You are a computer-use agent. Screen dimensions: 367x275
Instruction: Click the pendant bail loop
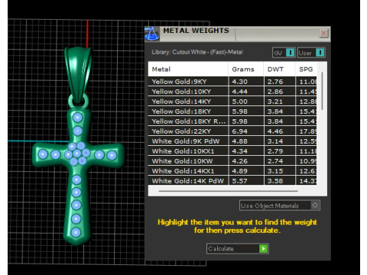click(x=78, y=74)
